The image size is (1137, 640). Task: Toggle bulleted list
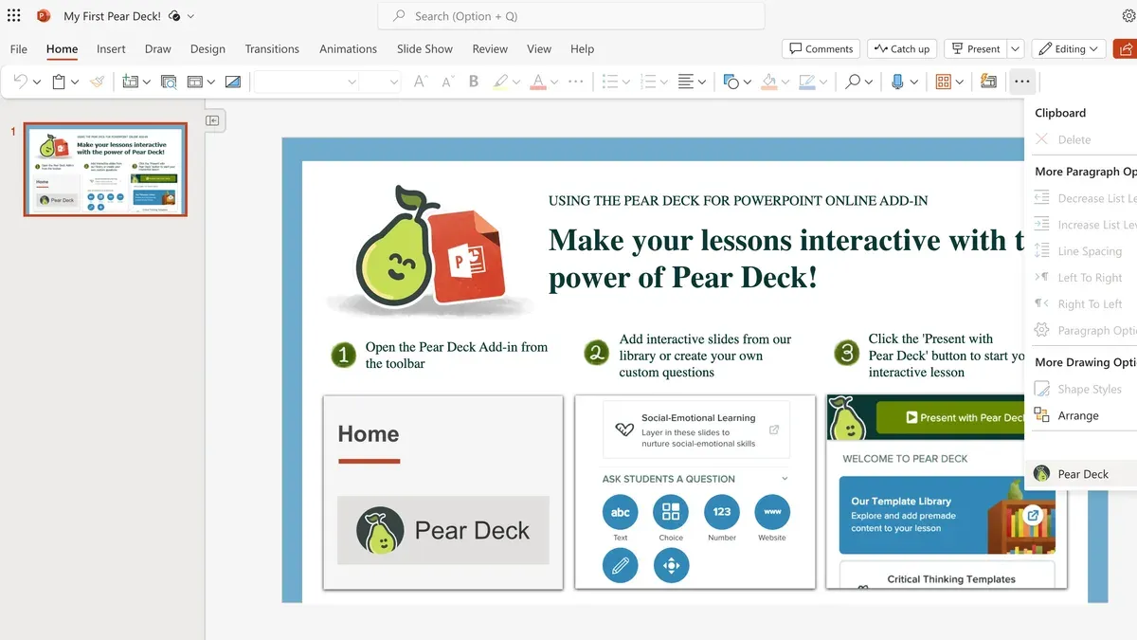coord(610,82)
